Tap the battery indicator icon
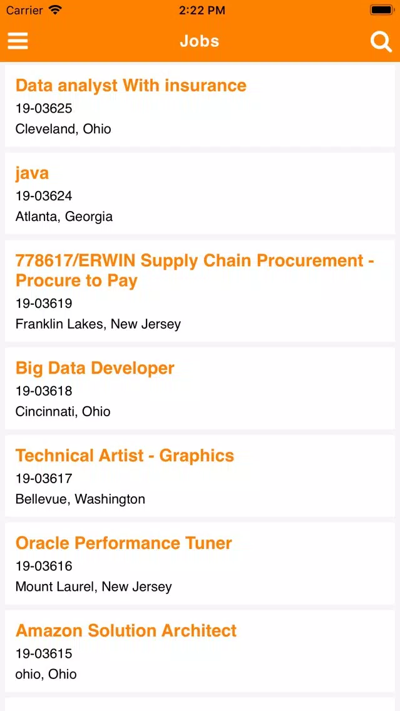The height and width of the screenshot is (711, 400). point(382,10)
